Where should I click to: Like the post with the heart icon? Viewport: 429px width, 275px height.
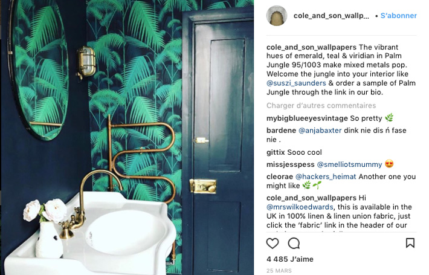pyautogui.click(x=273, y=243)
